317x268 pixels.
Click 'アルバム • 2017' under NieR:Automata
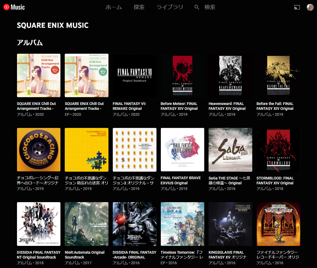tap(78, 263)
